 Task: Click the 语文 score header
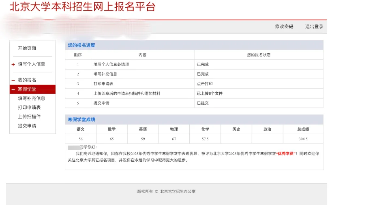point(81,129)
